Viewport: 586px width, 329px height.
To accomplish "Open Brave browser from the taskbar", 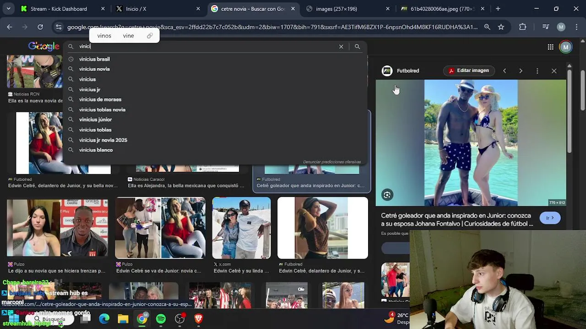I will click(199, 319).
